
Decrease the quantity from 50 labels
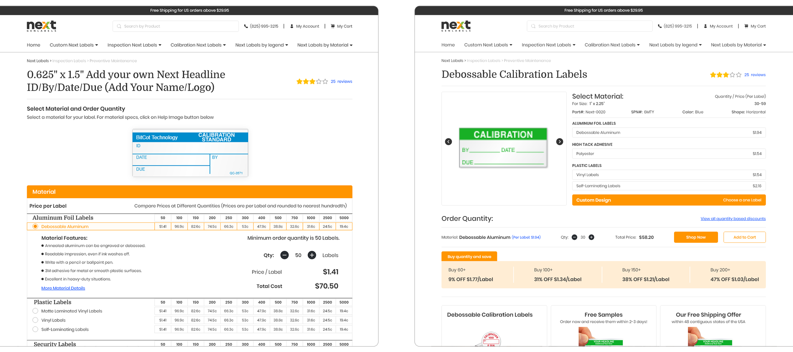[284, 255]
